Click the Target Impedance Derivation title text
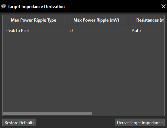167x128 pixels. pos(36,7)
